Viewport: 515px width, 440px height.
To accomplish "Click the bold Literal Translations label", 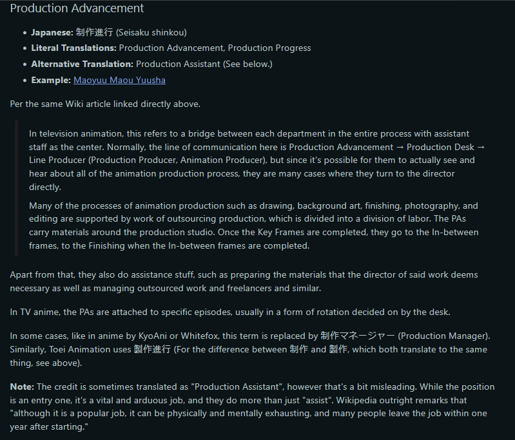I will coord(73,48).
